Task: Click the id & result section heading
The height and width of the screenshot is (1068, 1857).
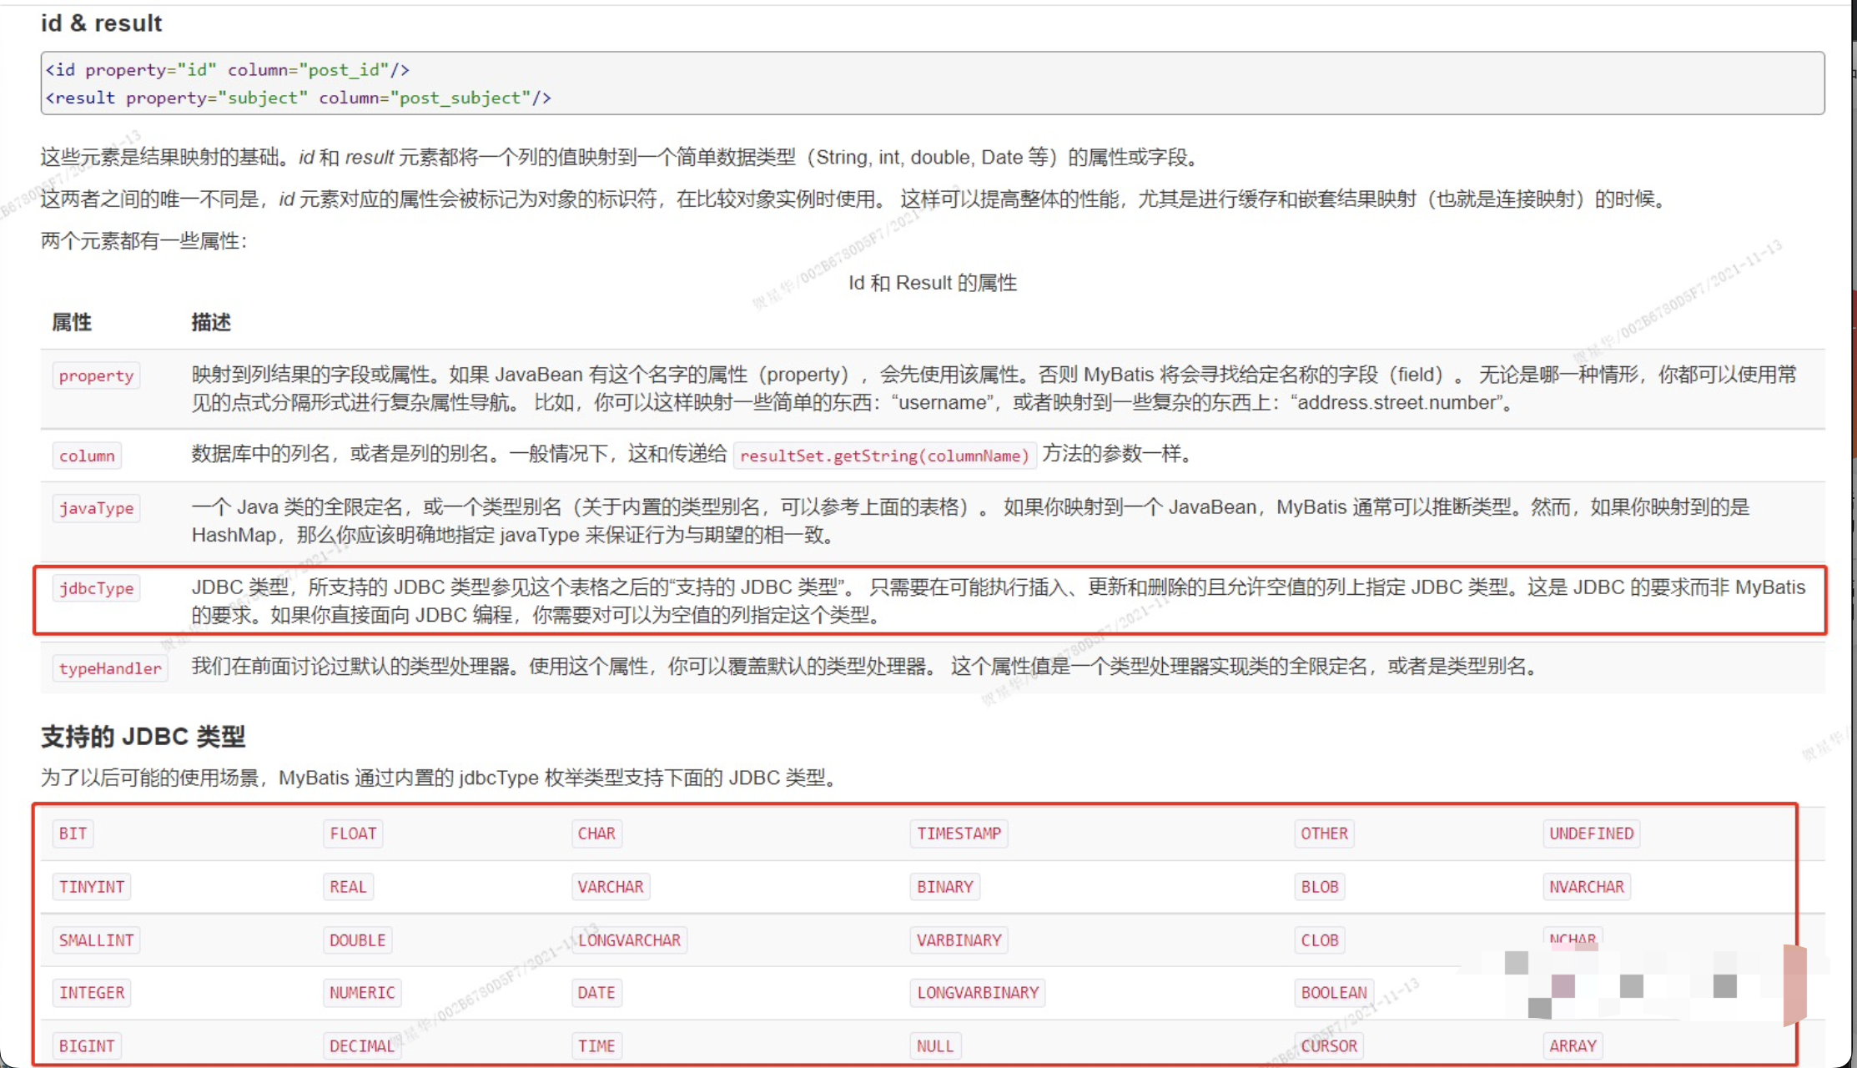Action: 101,23
